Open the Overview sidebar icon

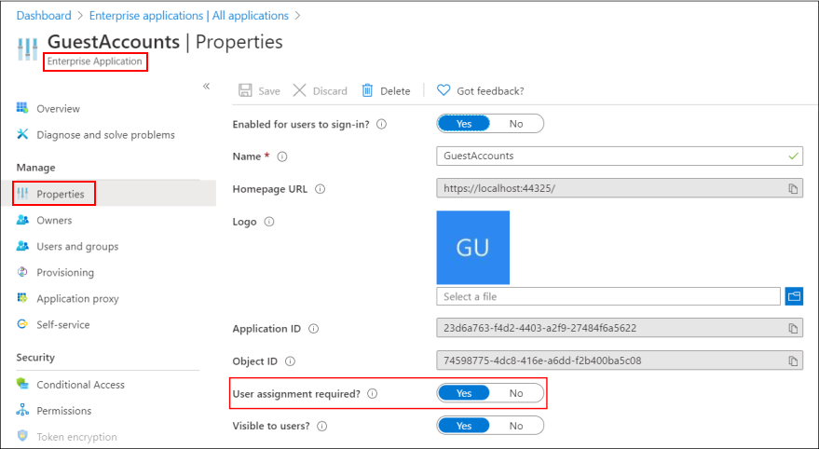click(22, 108)
